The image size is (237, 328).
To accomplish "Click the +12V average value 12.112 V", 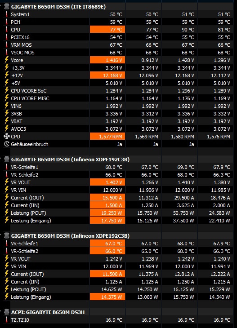I will coord(220,75).
